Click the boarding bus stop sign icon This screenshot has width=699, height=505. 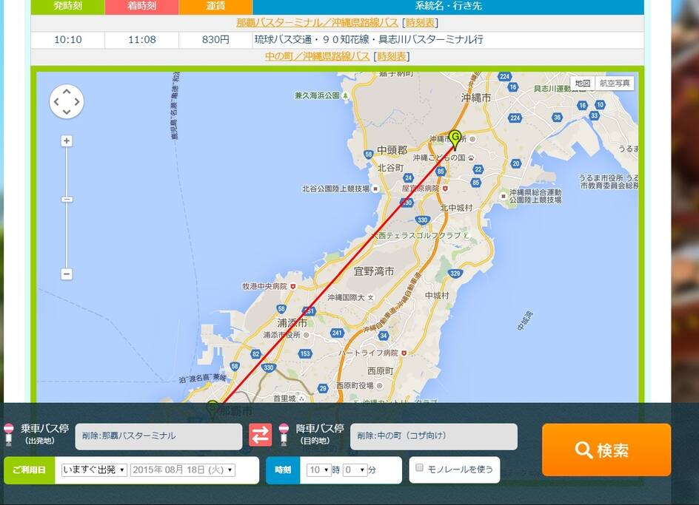[x=9, y=435]
